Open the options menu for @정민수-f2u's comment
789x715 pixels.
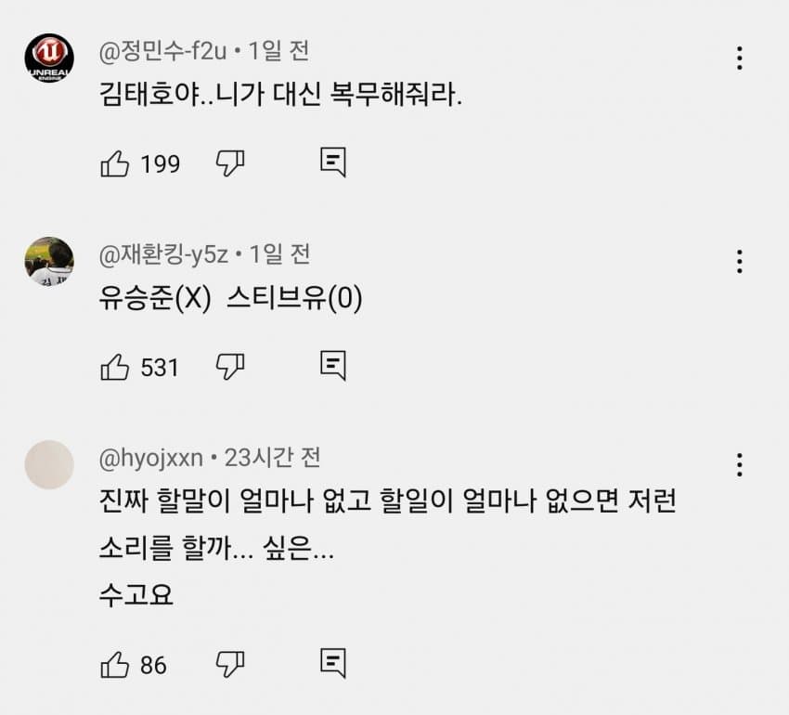(x=739, y=58)
